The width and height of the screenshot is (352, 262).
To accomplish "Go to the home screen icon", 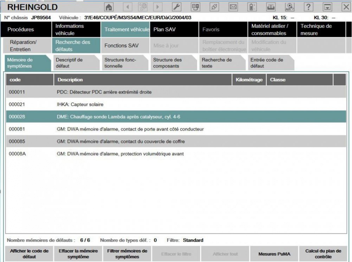I will click(x=109, y=7).
